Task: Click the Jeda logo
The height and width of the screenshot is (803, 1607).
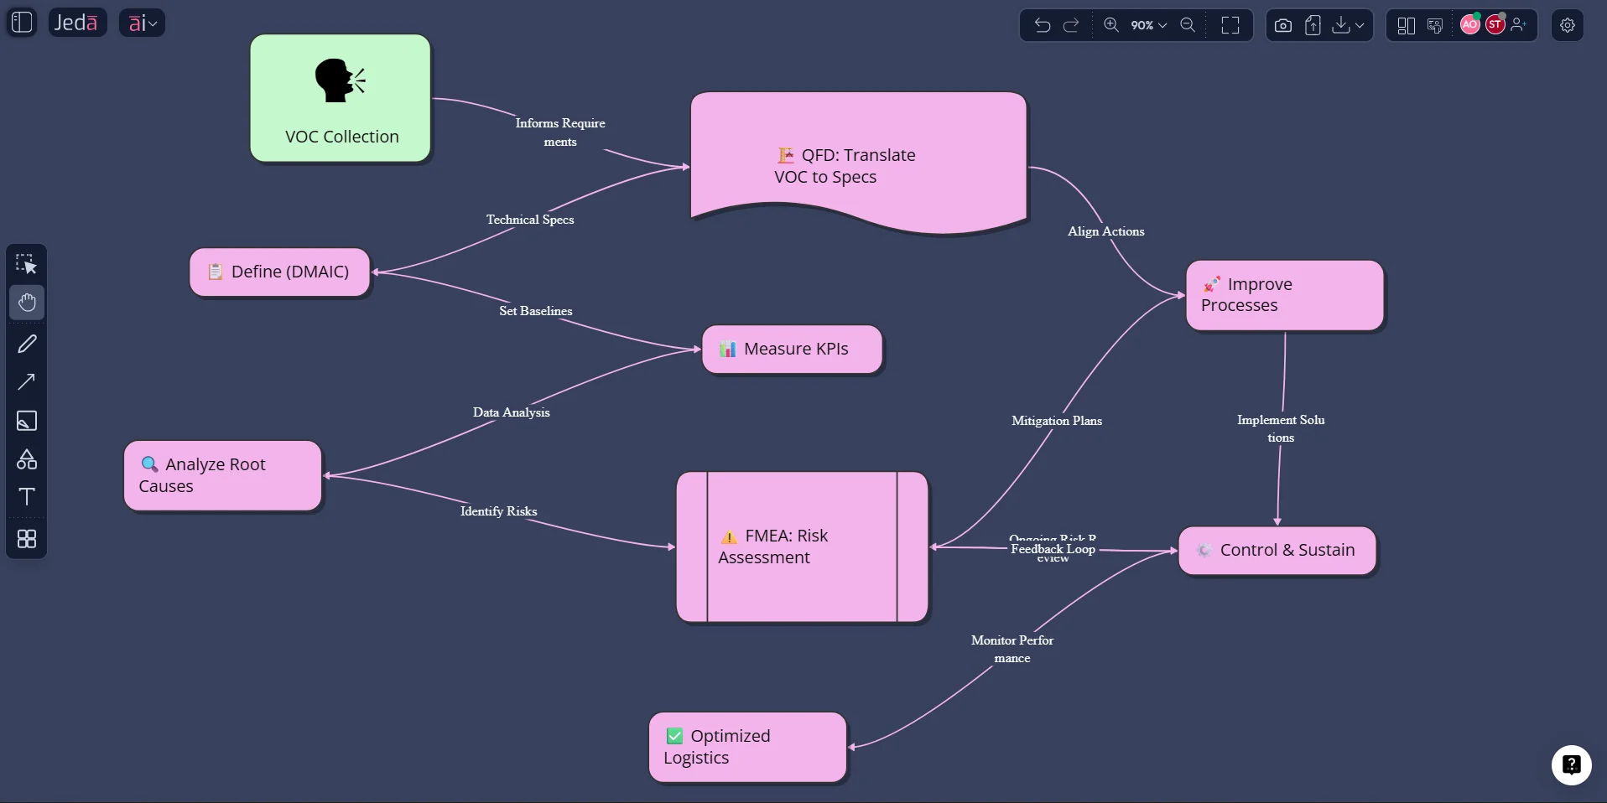Action: pyautogui.click(x=77, y=23)
